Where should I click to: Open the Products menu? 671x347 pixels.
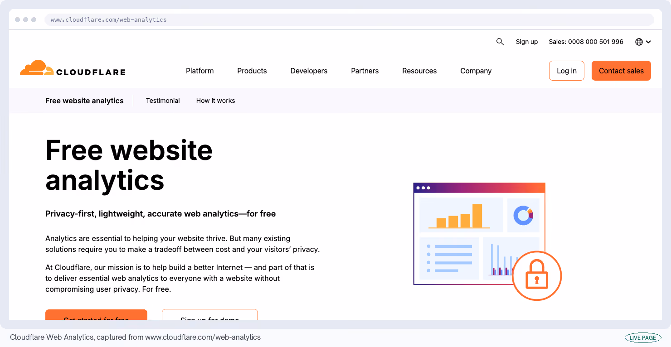(x=252, y=71)
